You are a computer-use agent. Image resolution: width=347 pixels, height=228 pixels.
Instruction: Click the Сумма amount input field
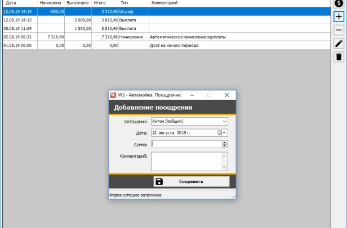coord(186,144)
